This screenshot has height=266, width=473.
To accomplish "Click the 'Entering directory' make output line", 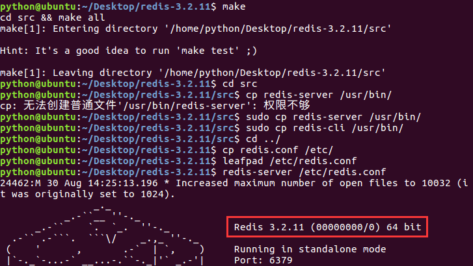I will point(195,29).
